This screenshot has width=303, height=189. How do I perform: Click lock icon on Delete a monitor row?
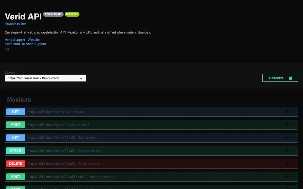click(287, 163)
